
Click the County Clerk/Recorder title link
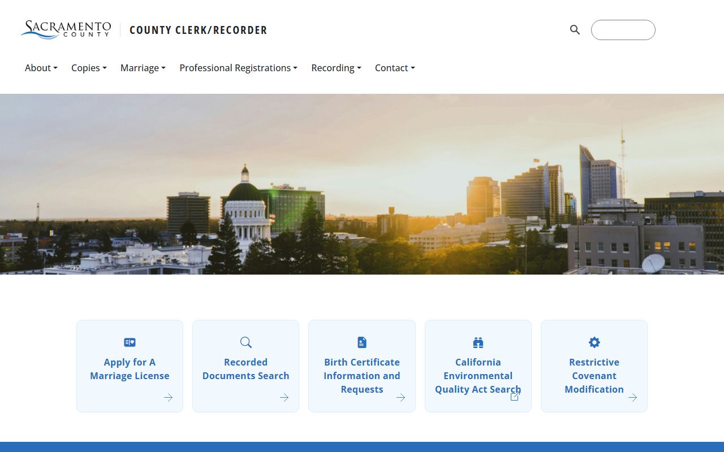[x=198, y=30]
